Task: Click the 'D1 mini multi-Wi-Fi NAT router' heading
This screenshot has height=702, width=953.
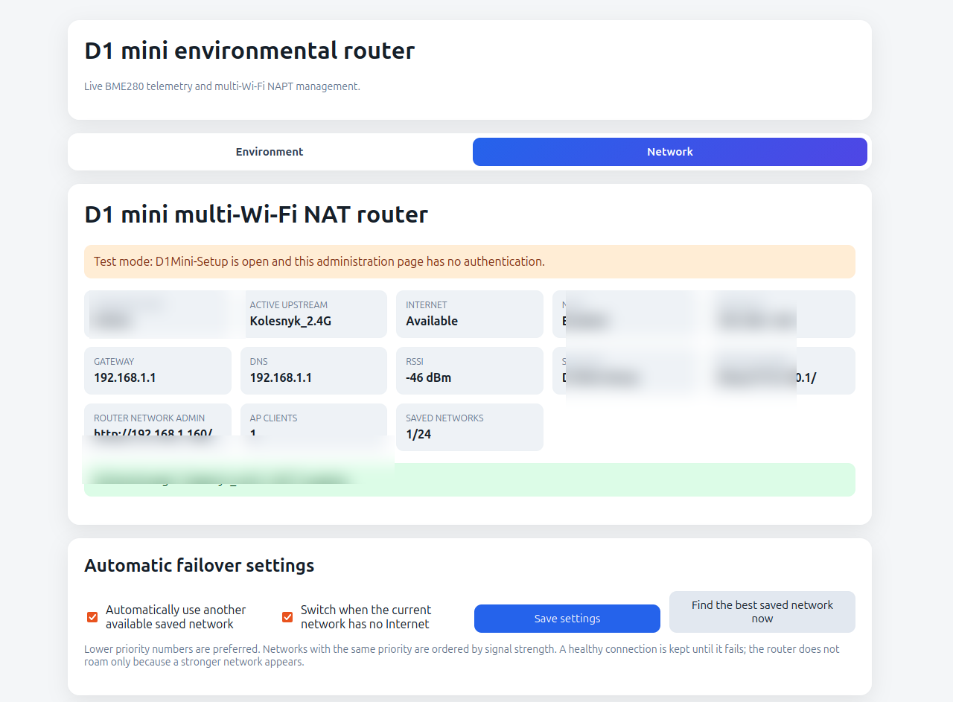Action: [256, 215]
